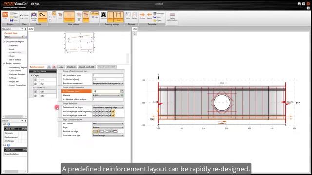Viewport: 312px width, 175px height.
Task: Redo the last action
Action: pyautogui.click(x=24, y=18)
